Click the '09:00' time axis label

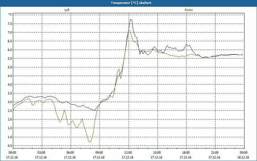[x=100, y=153]
